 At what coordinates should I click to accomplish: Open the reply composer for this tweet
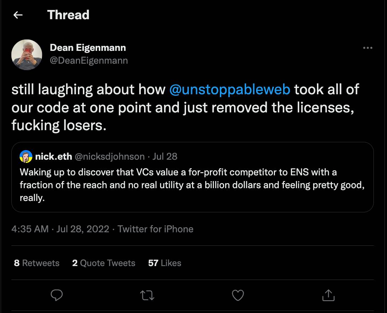(57, 295)
